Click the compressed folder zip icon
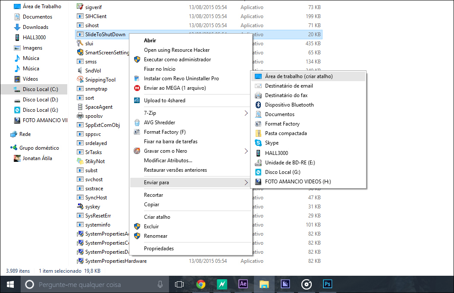 [258, 133]
